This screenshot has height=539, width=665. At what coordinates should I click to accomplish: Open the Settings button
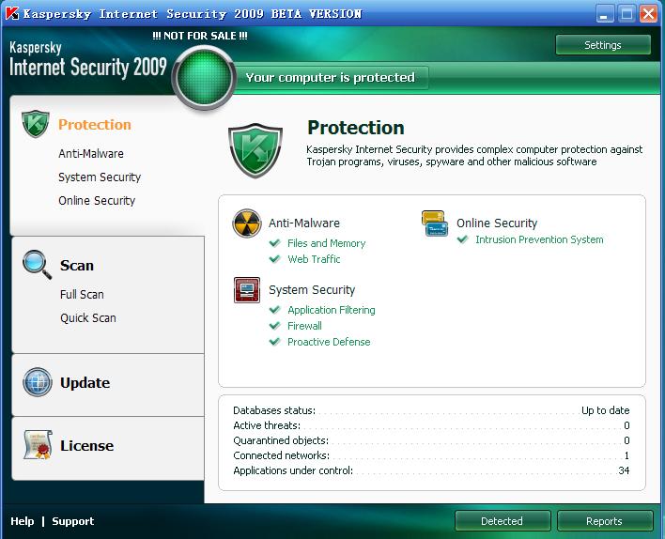coord(603,45)
